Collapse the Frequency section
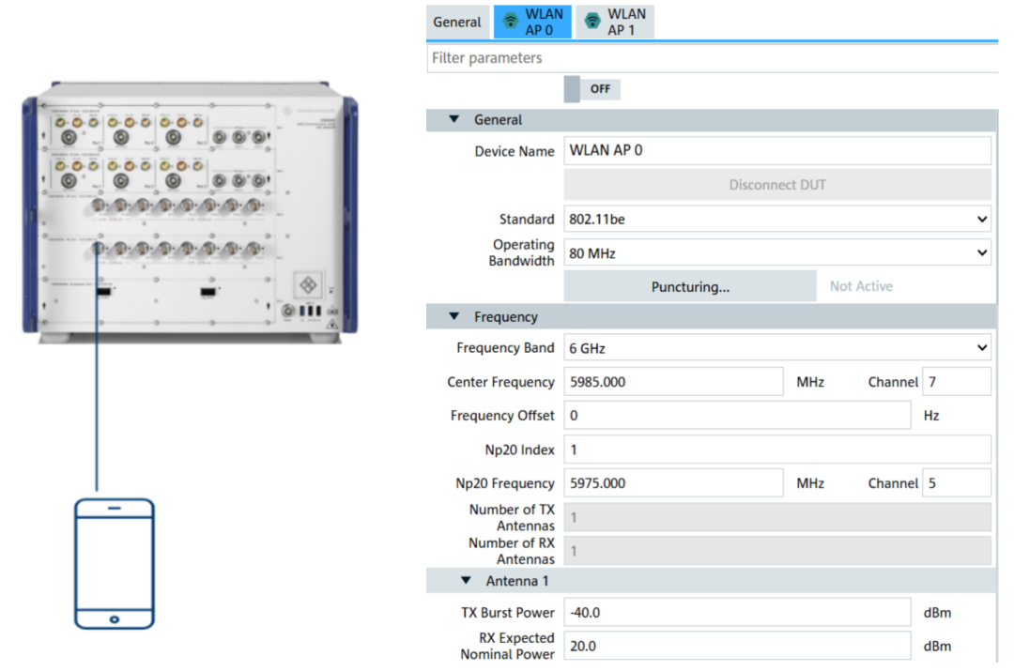1014x671 pixels. coord(454,317)
